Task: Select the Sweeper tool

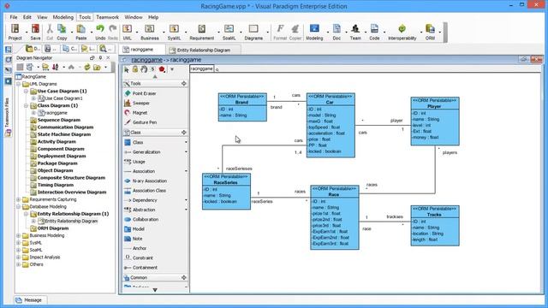Action: (x=137, y=103)
